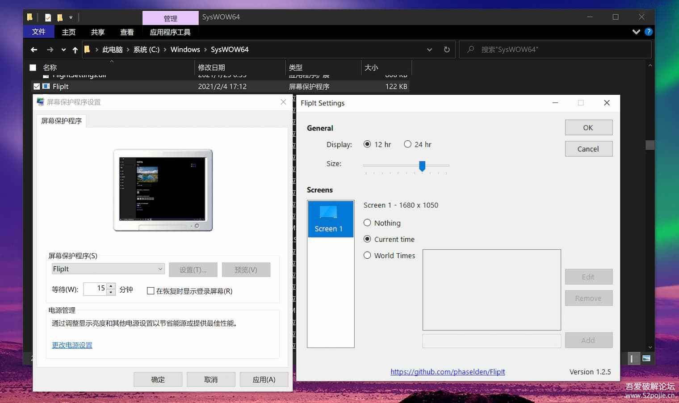Click 此电脑 in the address path
The width and height of the screenshot is (679, 403).
point(113,50)
